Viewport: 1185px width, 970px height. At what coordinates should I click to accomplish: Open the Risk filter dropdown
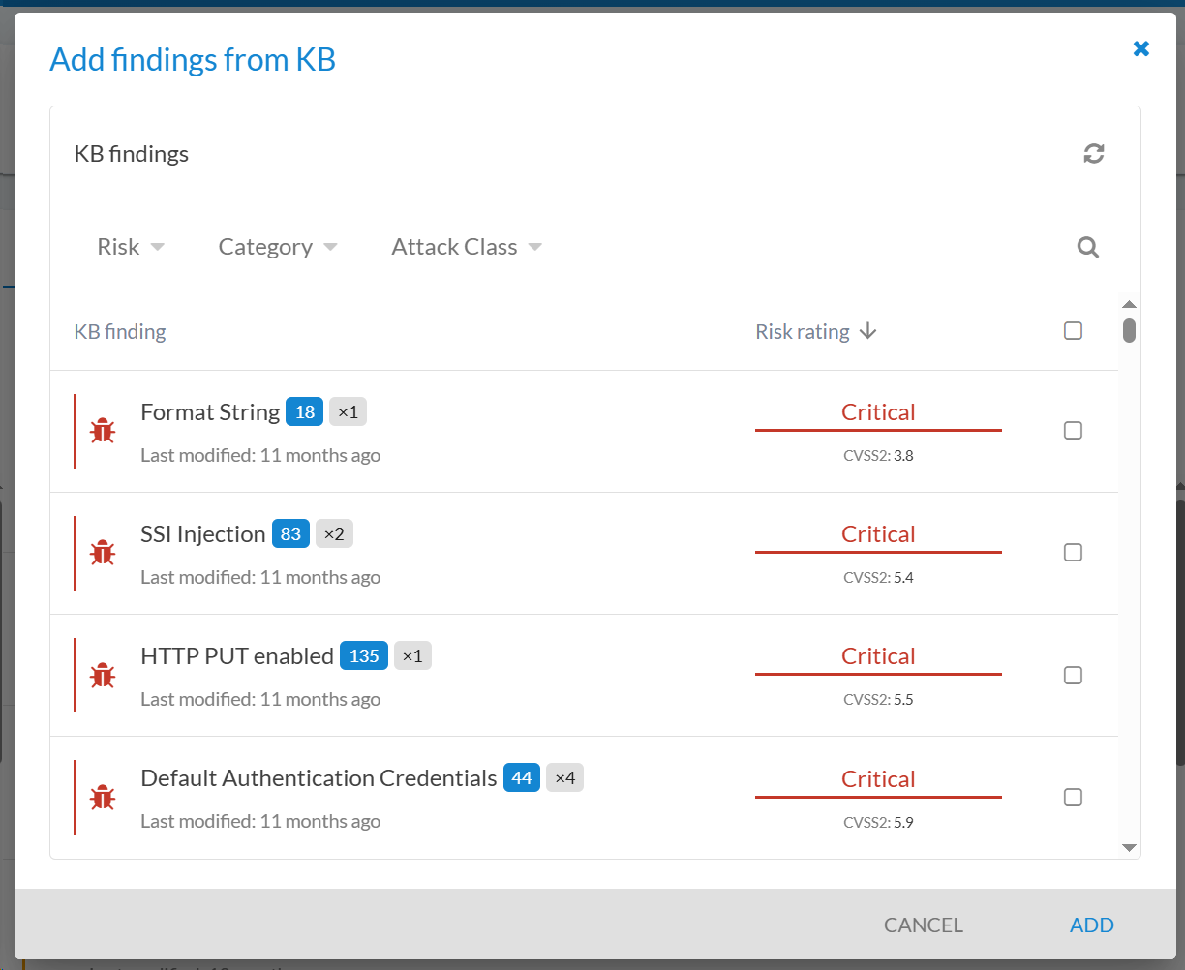click(130, 248)
